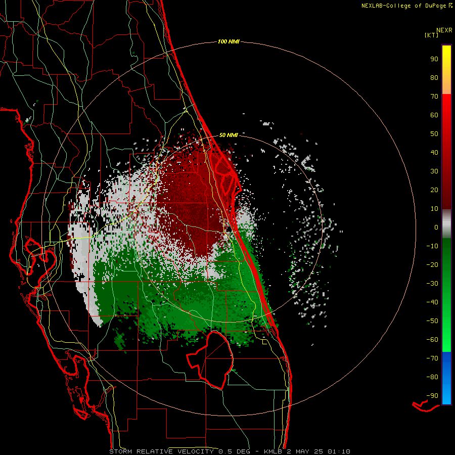Click the 0 value on velocity scale
Screen dimensions: 455x455
coord(436,227)
